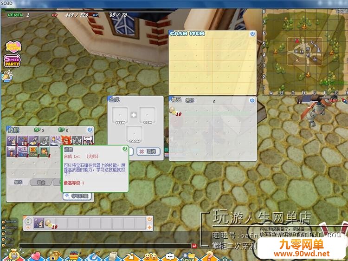The height and width of the screenshot is (261, 348).
Task: Use the Zzz skill in quick slot bar
Action: (39, 223)
